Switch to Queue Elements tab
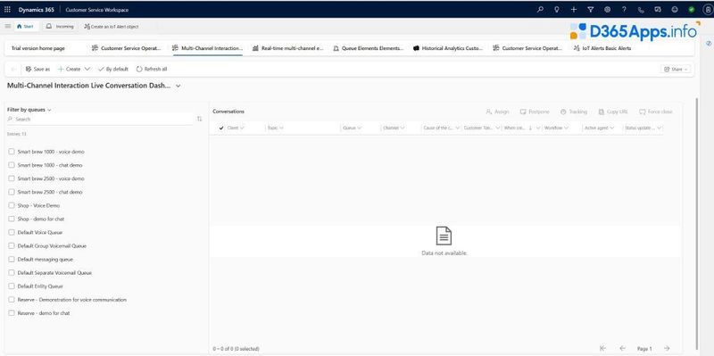Image resolution: width=714 pixels, height=356 pixels. (369, 48)
